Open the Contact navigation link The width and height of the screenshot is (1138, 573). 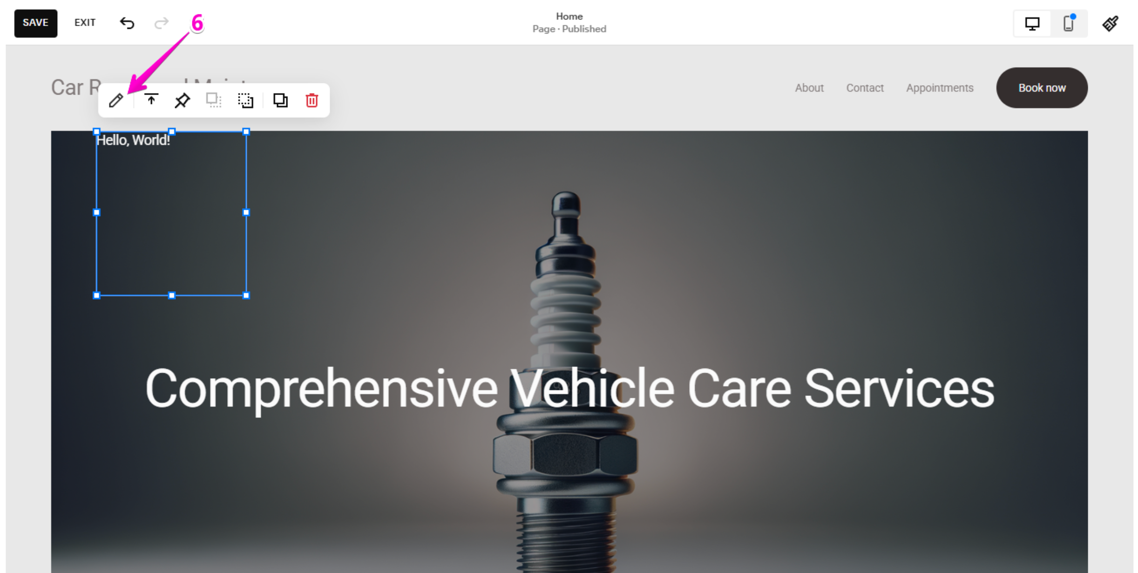pos(865,88)
